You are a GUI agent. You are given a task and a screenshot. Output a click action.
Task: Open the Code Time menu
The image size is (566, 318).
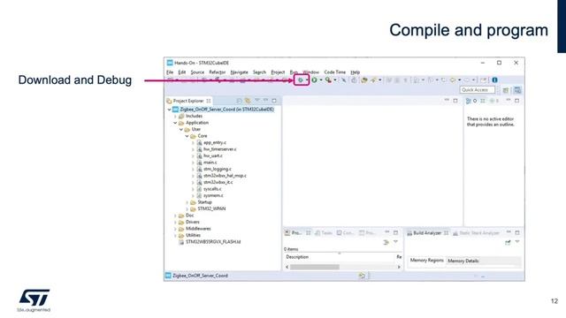pyautogui.click(x=334, y=72)
